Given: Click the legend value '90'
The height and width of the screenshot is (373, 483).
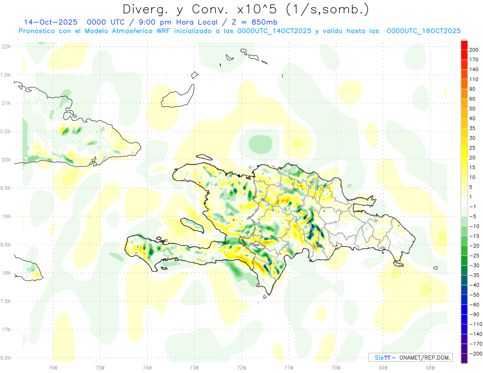Looking at the screenshot, I should (473, 89).
